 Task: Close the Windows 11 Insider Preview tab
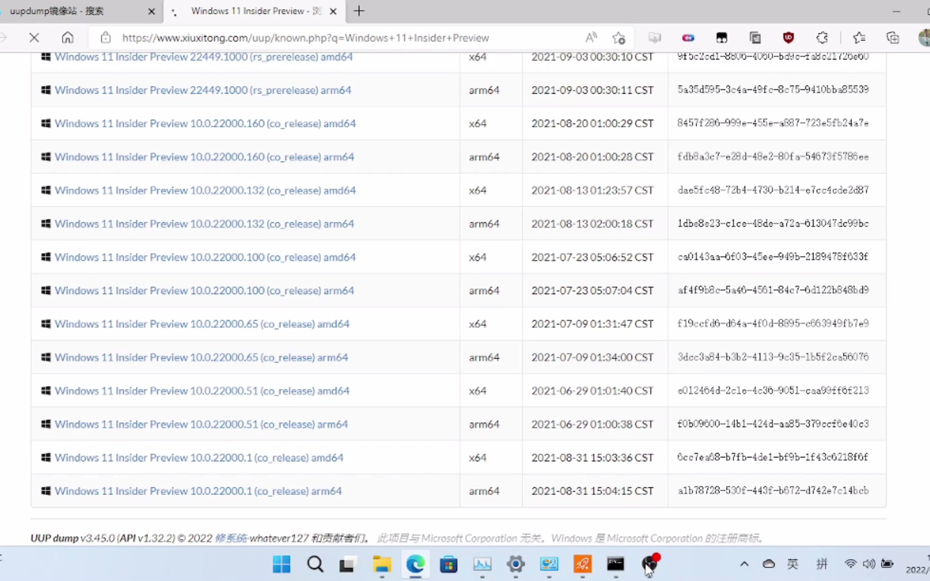click(x=333, y=12)
